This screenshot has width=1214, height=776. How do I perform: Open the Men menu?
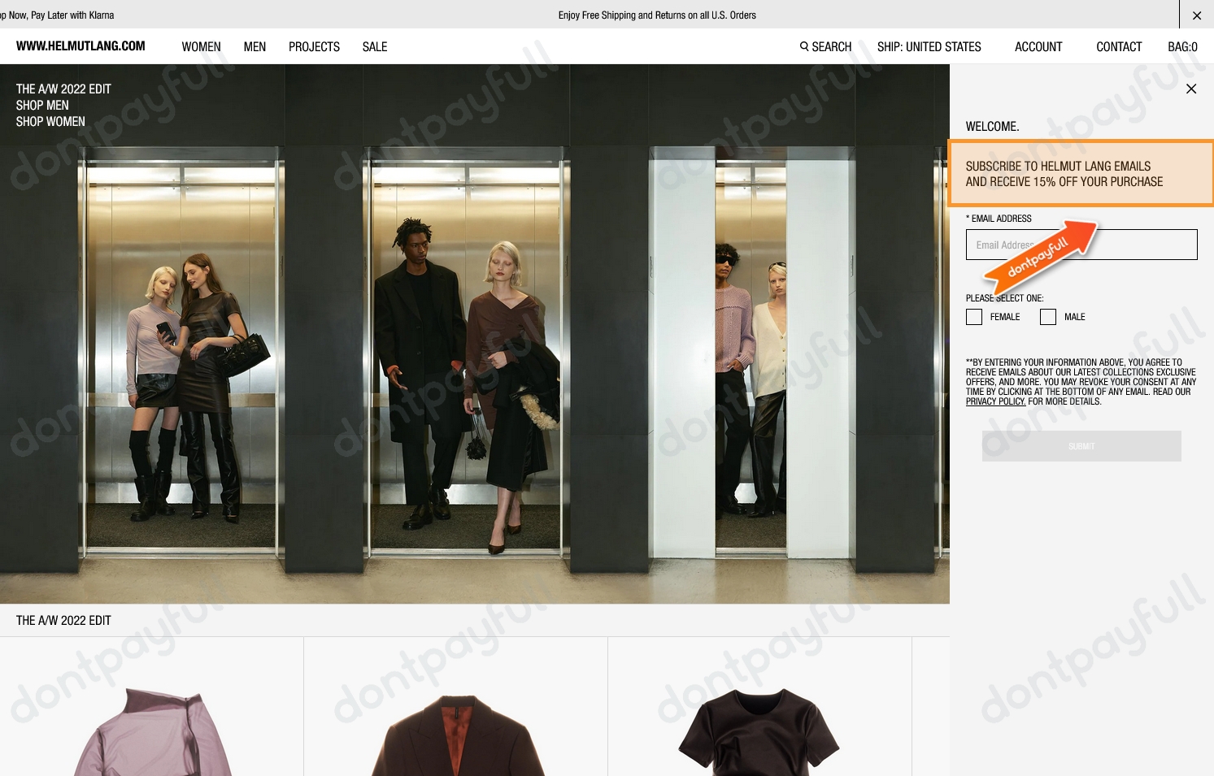pos(255,47)
